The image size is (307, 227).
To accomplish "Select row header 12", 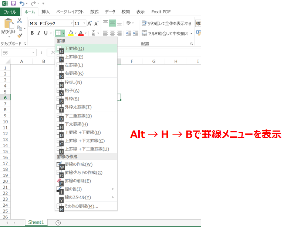I will pyautogui.click(x=5, y=134).
